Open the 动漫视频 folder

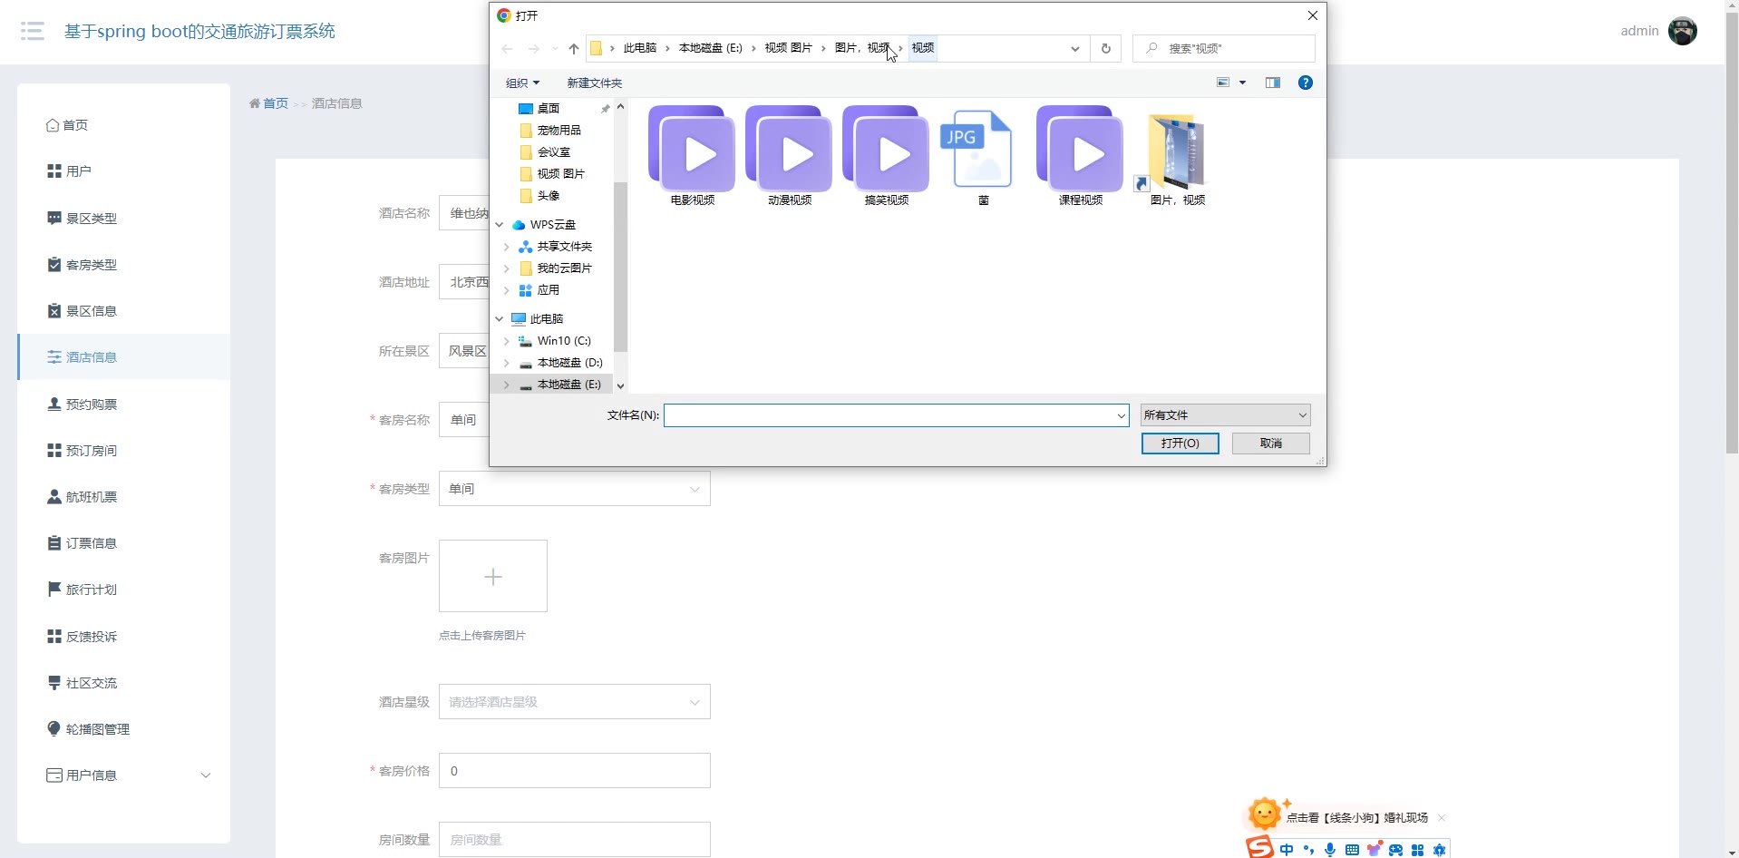click(x=789, y=155)
